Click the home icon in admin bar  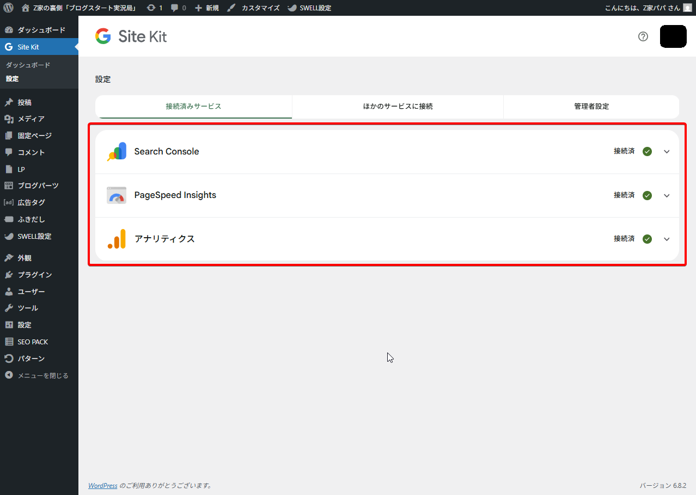[x=26, y=8]
